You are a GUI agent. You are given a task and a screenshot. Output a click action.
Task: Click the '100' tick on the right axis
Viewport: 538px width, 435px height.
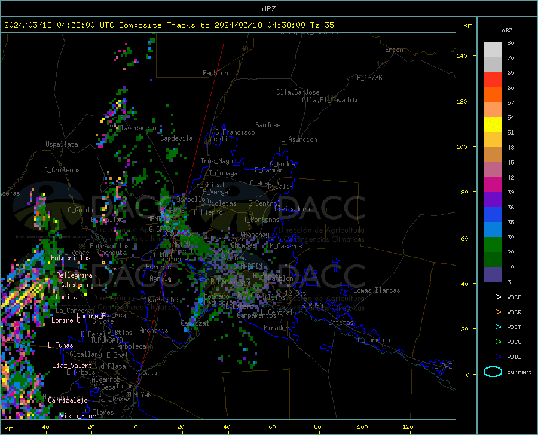[x=461, y=147]
